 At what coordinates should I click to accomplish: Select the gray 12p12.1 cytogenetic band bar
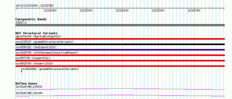coord(120,25)
